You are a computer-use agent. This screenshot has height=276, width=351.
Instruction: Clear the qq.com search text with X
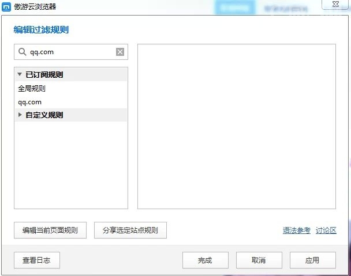[120, 52]
